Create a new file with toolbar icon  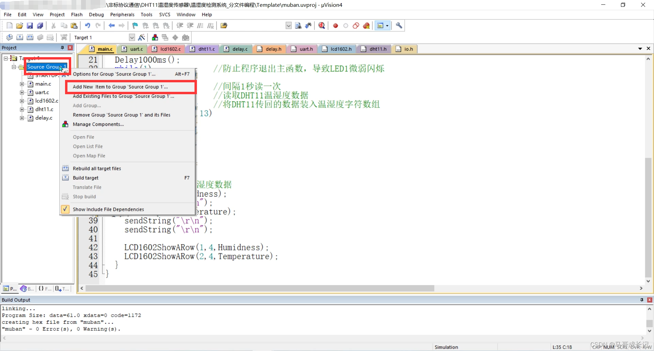tap(10, 26)
